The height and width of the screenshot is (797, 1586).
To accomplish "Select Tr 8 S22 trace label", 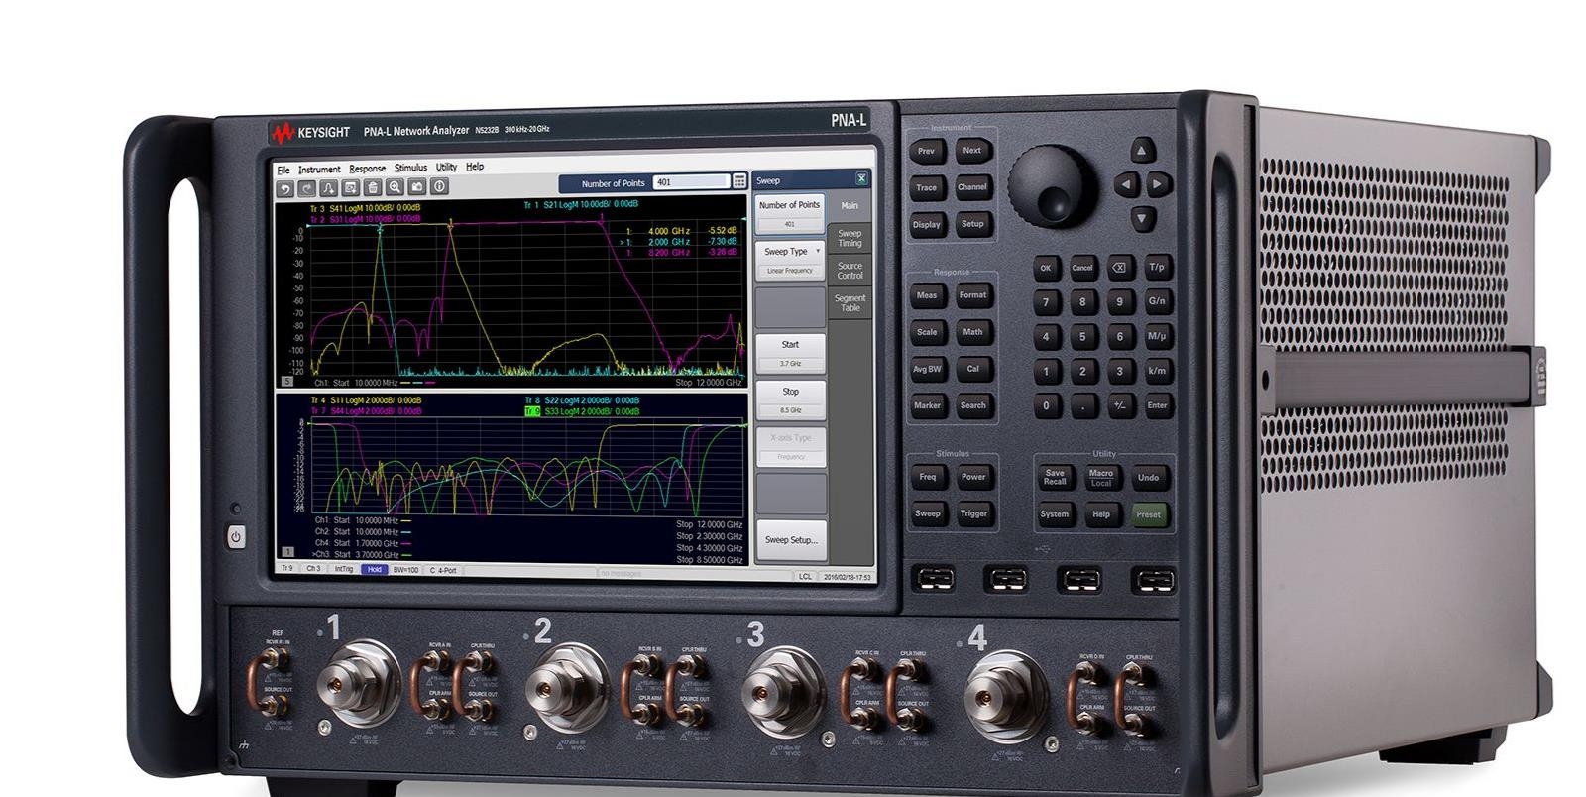I will [582, 400].
